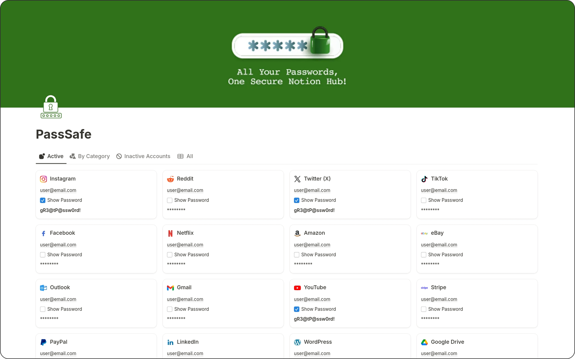Image resolution: width=575 pixels, height=359 pixels.
Task: Enable Show Password on eBay card
Action: tap(424, 255)
